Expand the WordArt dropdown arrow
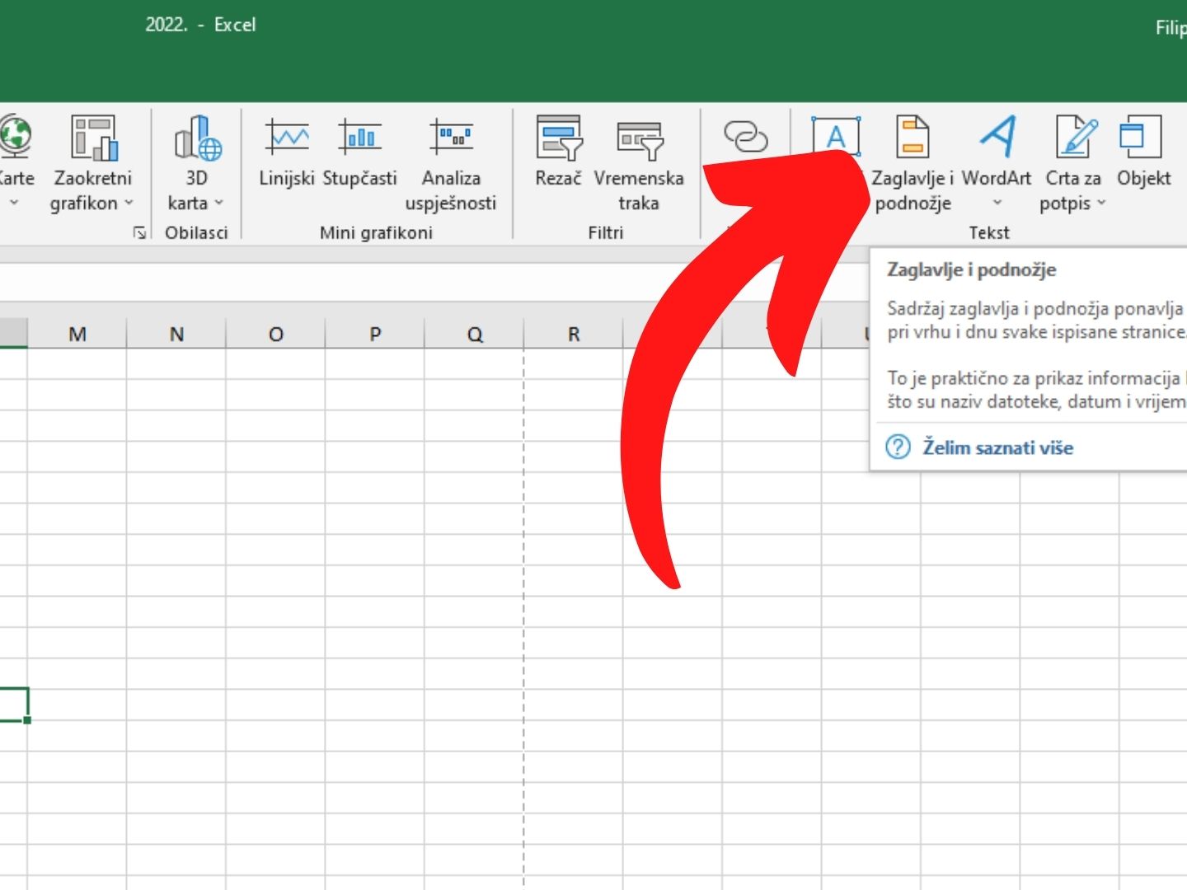 [997, 203]
